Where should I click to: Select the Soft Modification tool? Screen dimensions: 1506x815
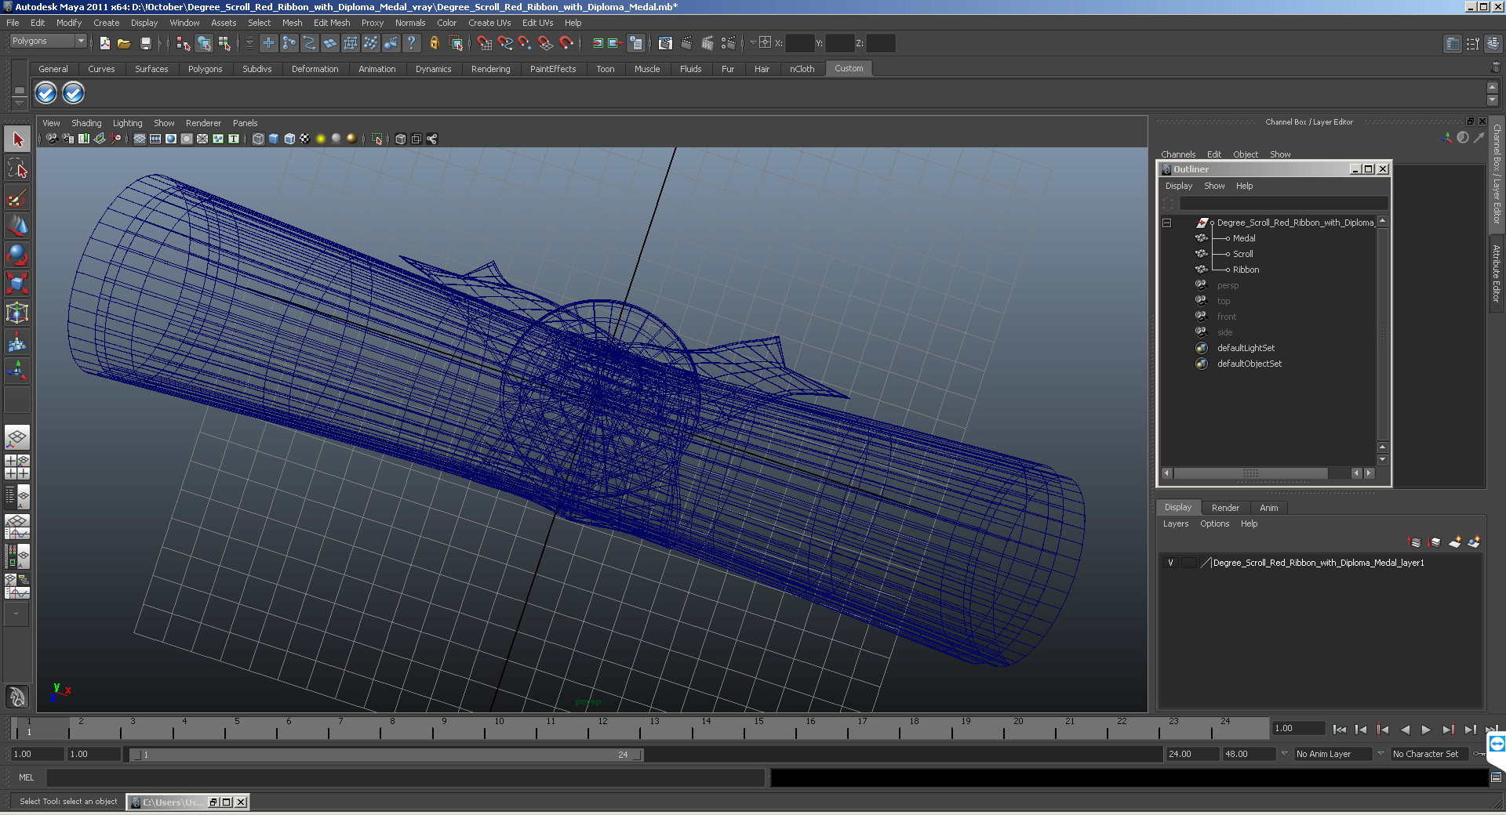tap(17, 342)
